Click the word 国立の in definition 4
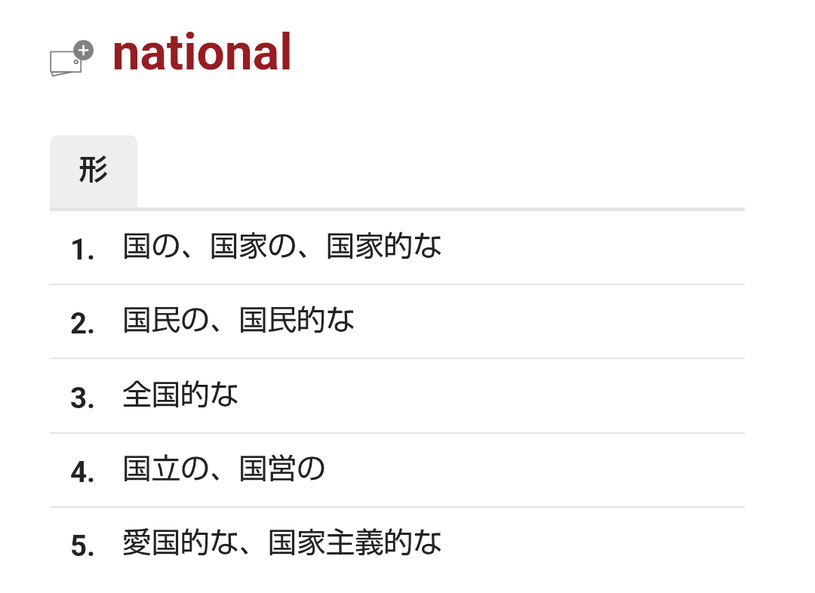 coord(166,469)
